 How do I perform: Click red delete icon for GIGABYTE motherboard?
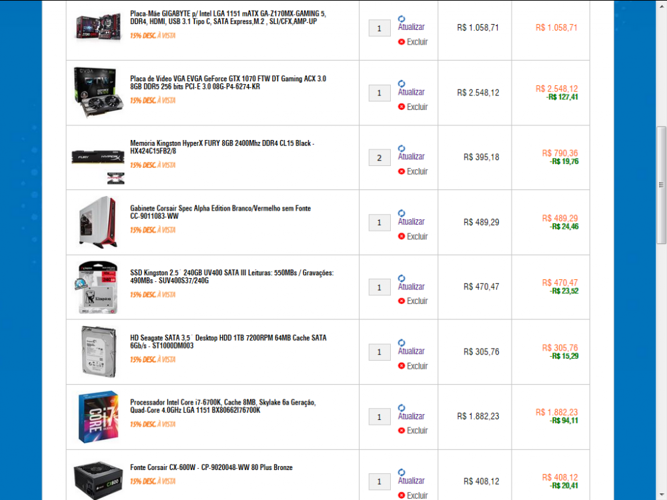(401, 41)
